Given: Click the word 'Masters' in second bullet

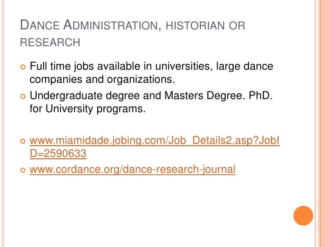Looking at the screenshot, I should [184, 95].
